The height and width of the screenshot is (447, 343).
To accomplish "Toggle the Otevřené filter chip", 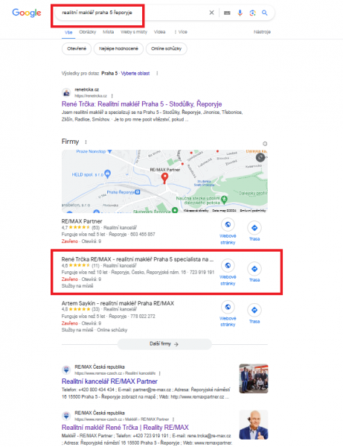I will click(x=77, y=48).
